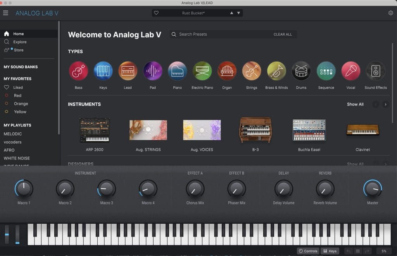
Task: Open Orange favorites tag
Action: tap(21, 104)
